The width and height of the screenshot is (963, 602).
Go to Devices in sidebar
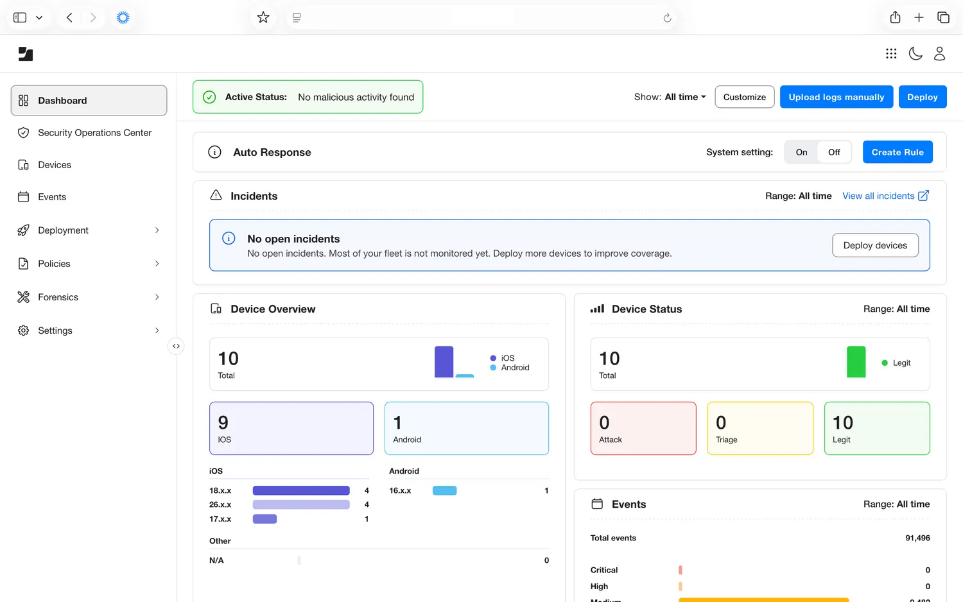pos(55,165)
